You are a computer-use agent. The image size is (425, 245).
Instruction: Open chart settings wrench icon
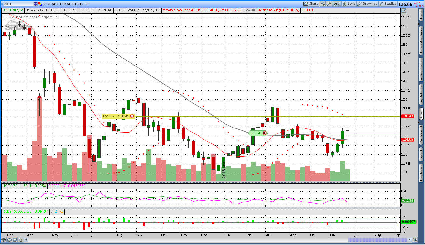tap(328, 4)
